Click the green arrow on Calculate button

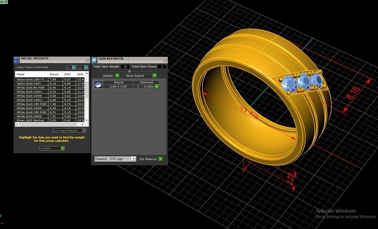[x=63, y=148]
